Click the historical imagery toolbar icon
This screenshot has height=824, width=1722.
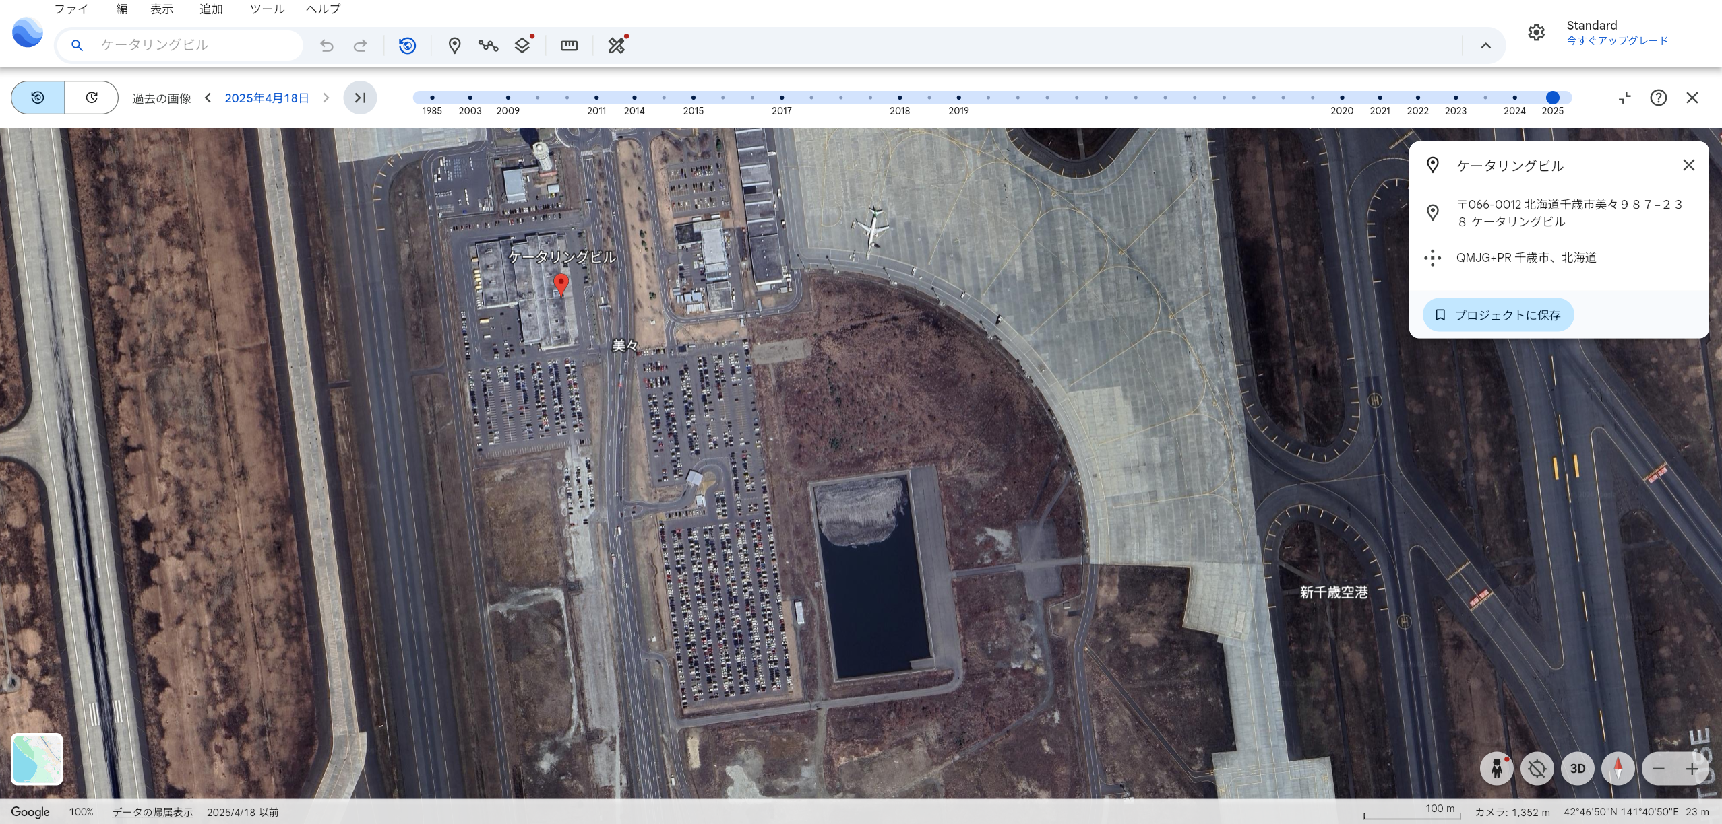pyautogui.click(x=407, y=46)
